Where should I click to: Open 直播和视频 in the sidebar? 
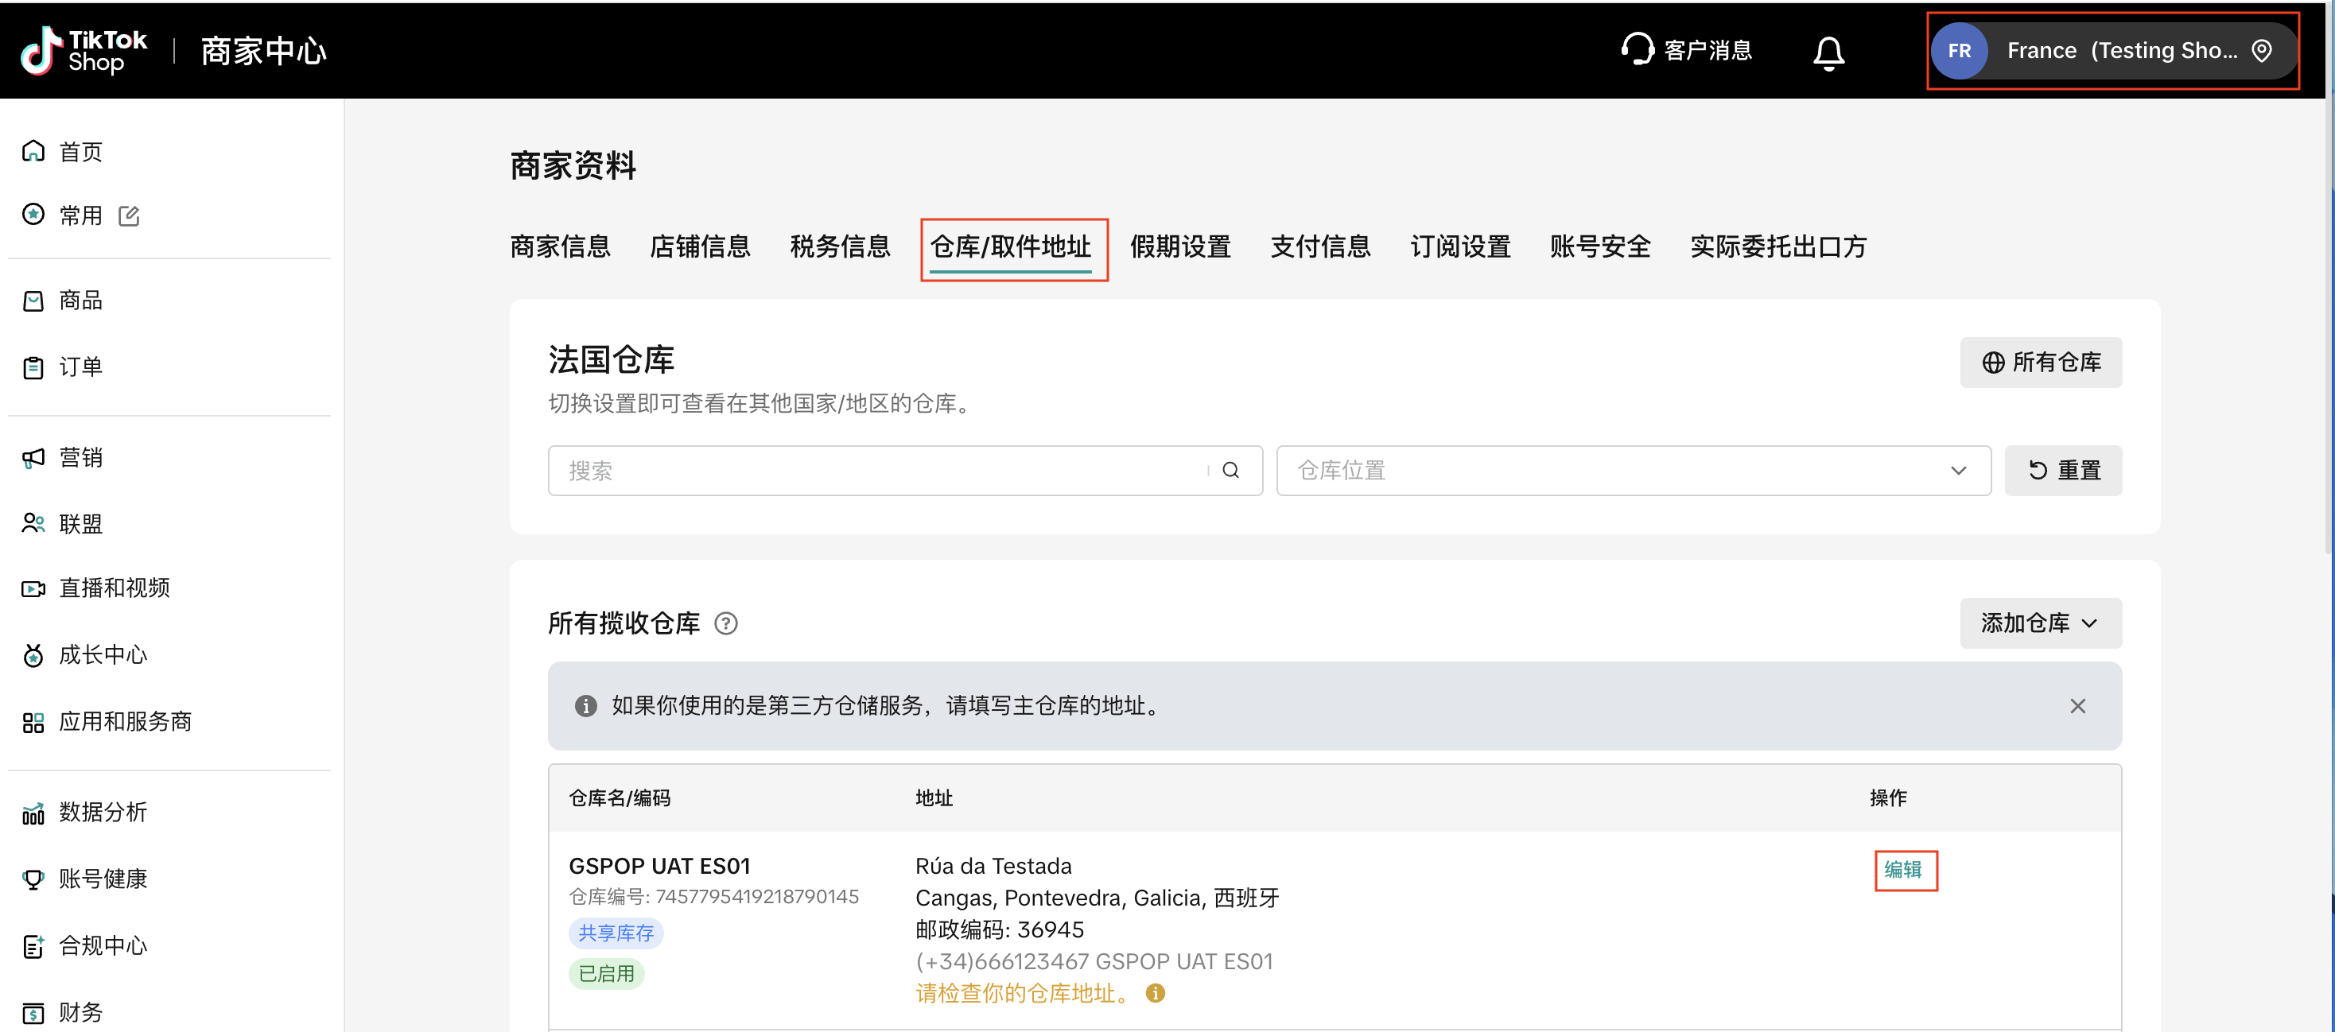[115, 588]
